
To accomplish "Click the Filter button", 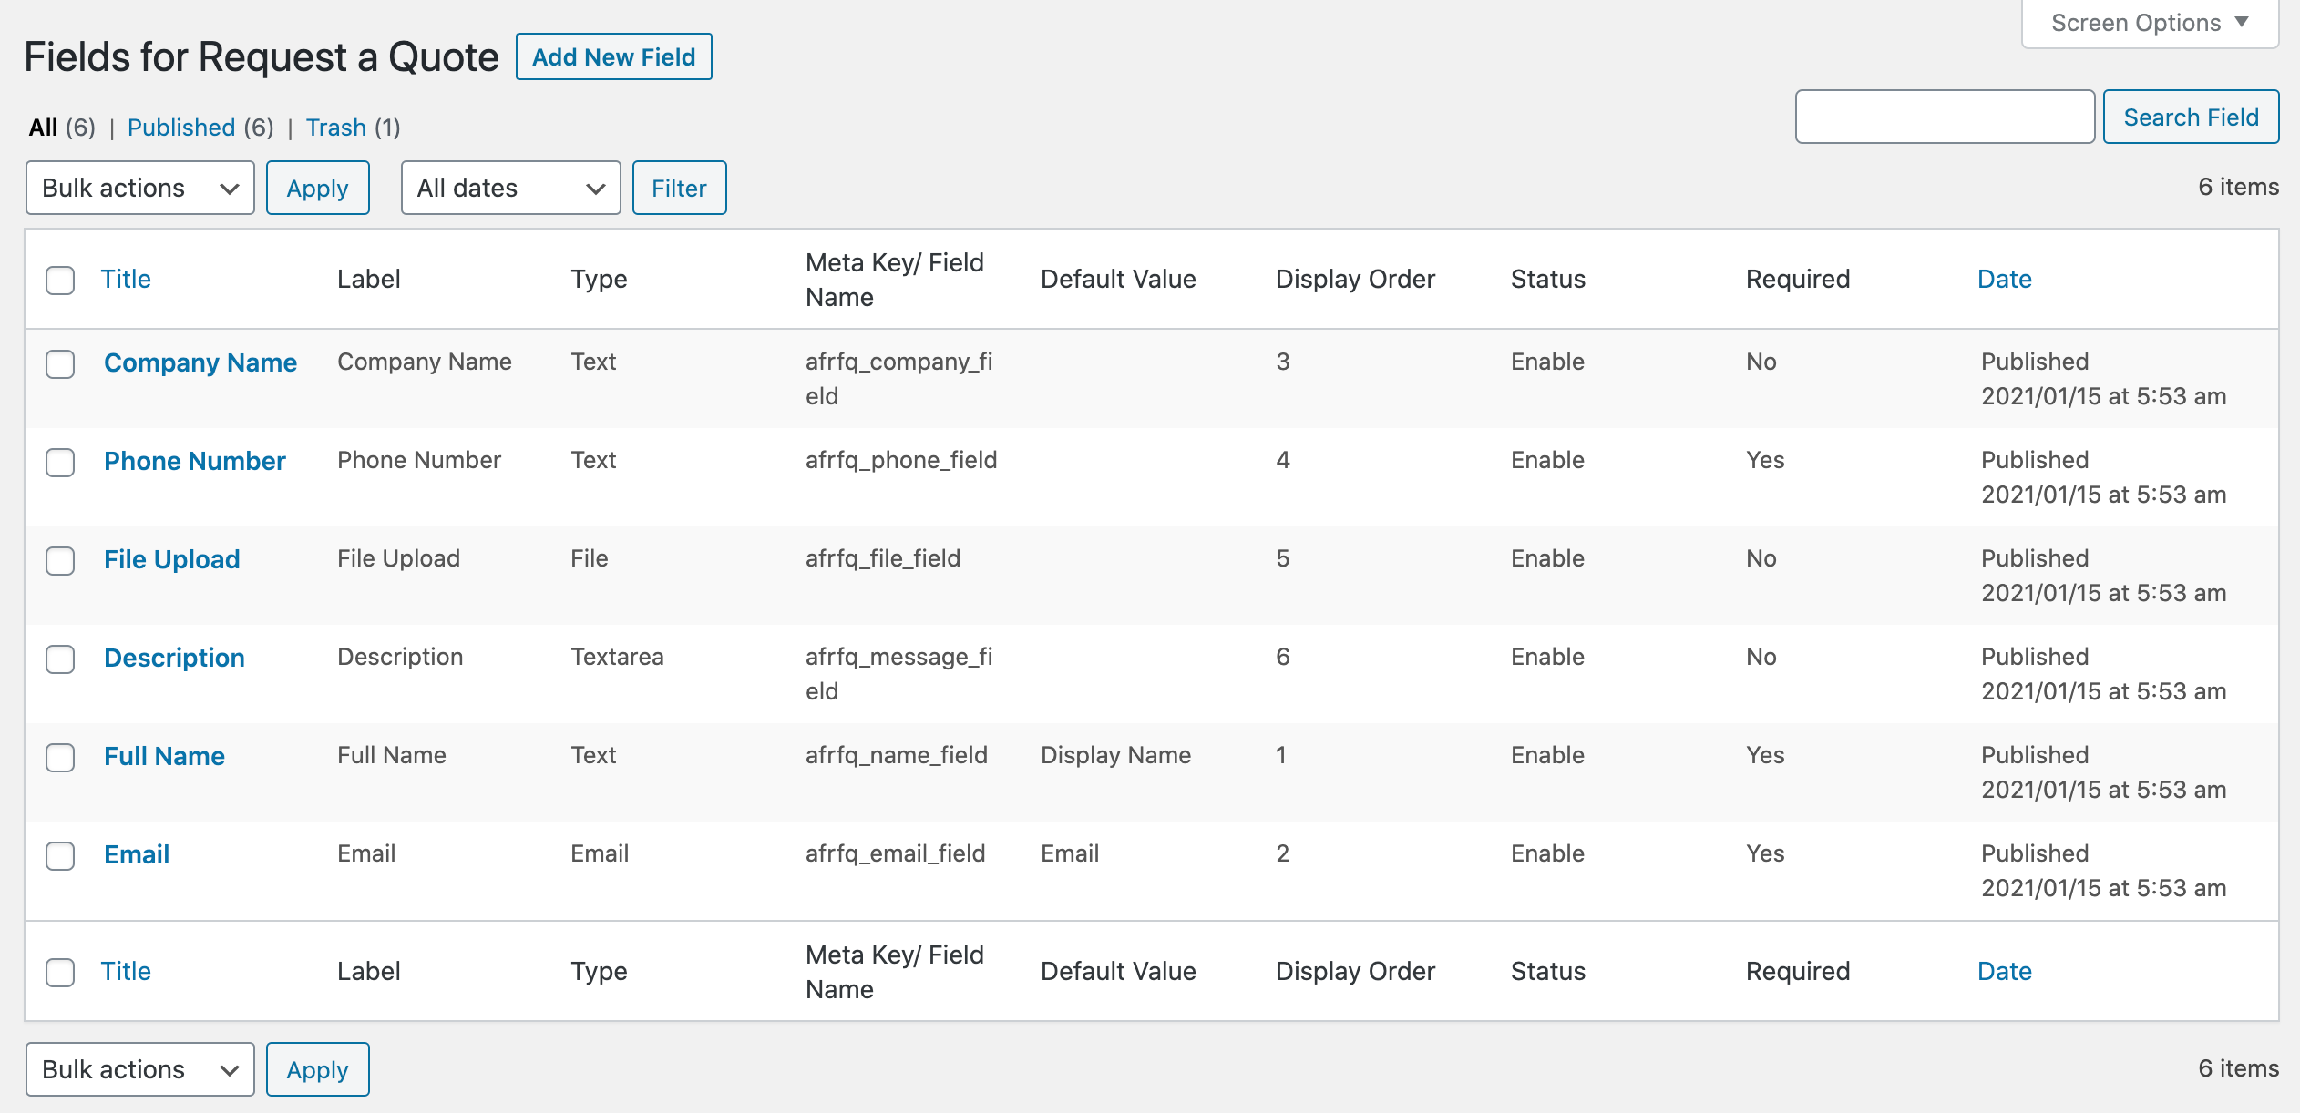I will (x=679, y=188).
